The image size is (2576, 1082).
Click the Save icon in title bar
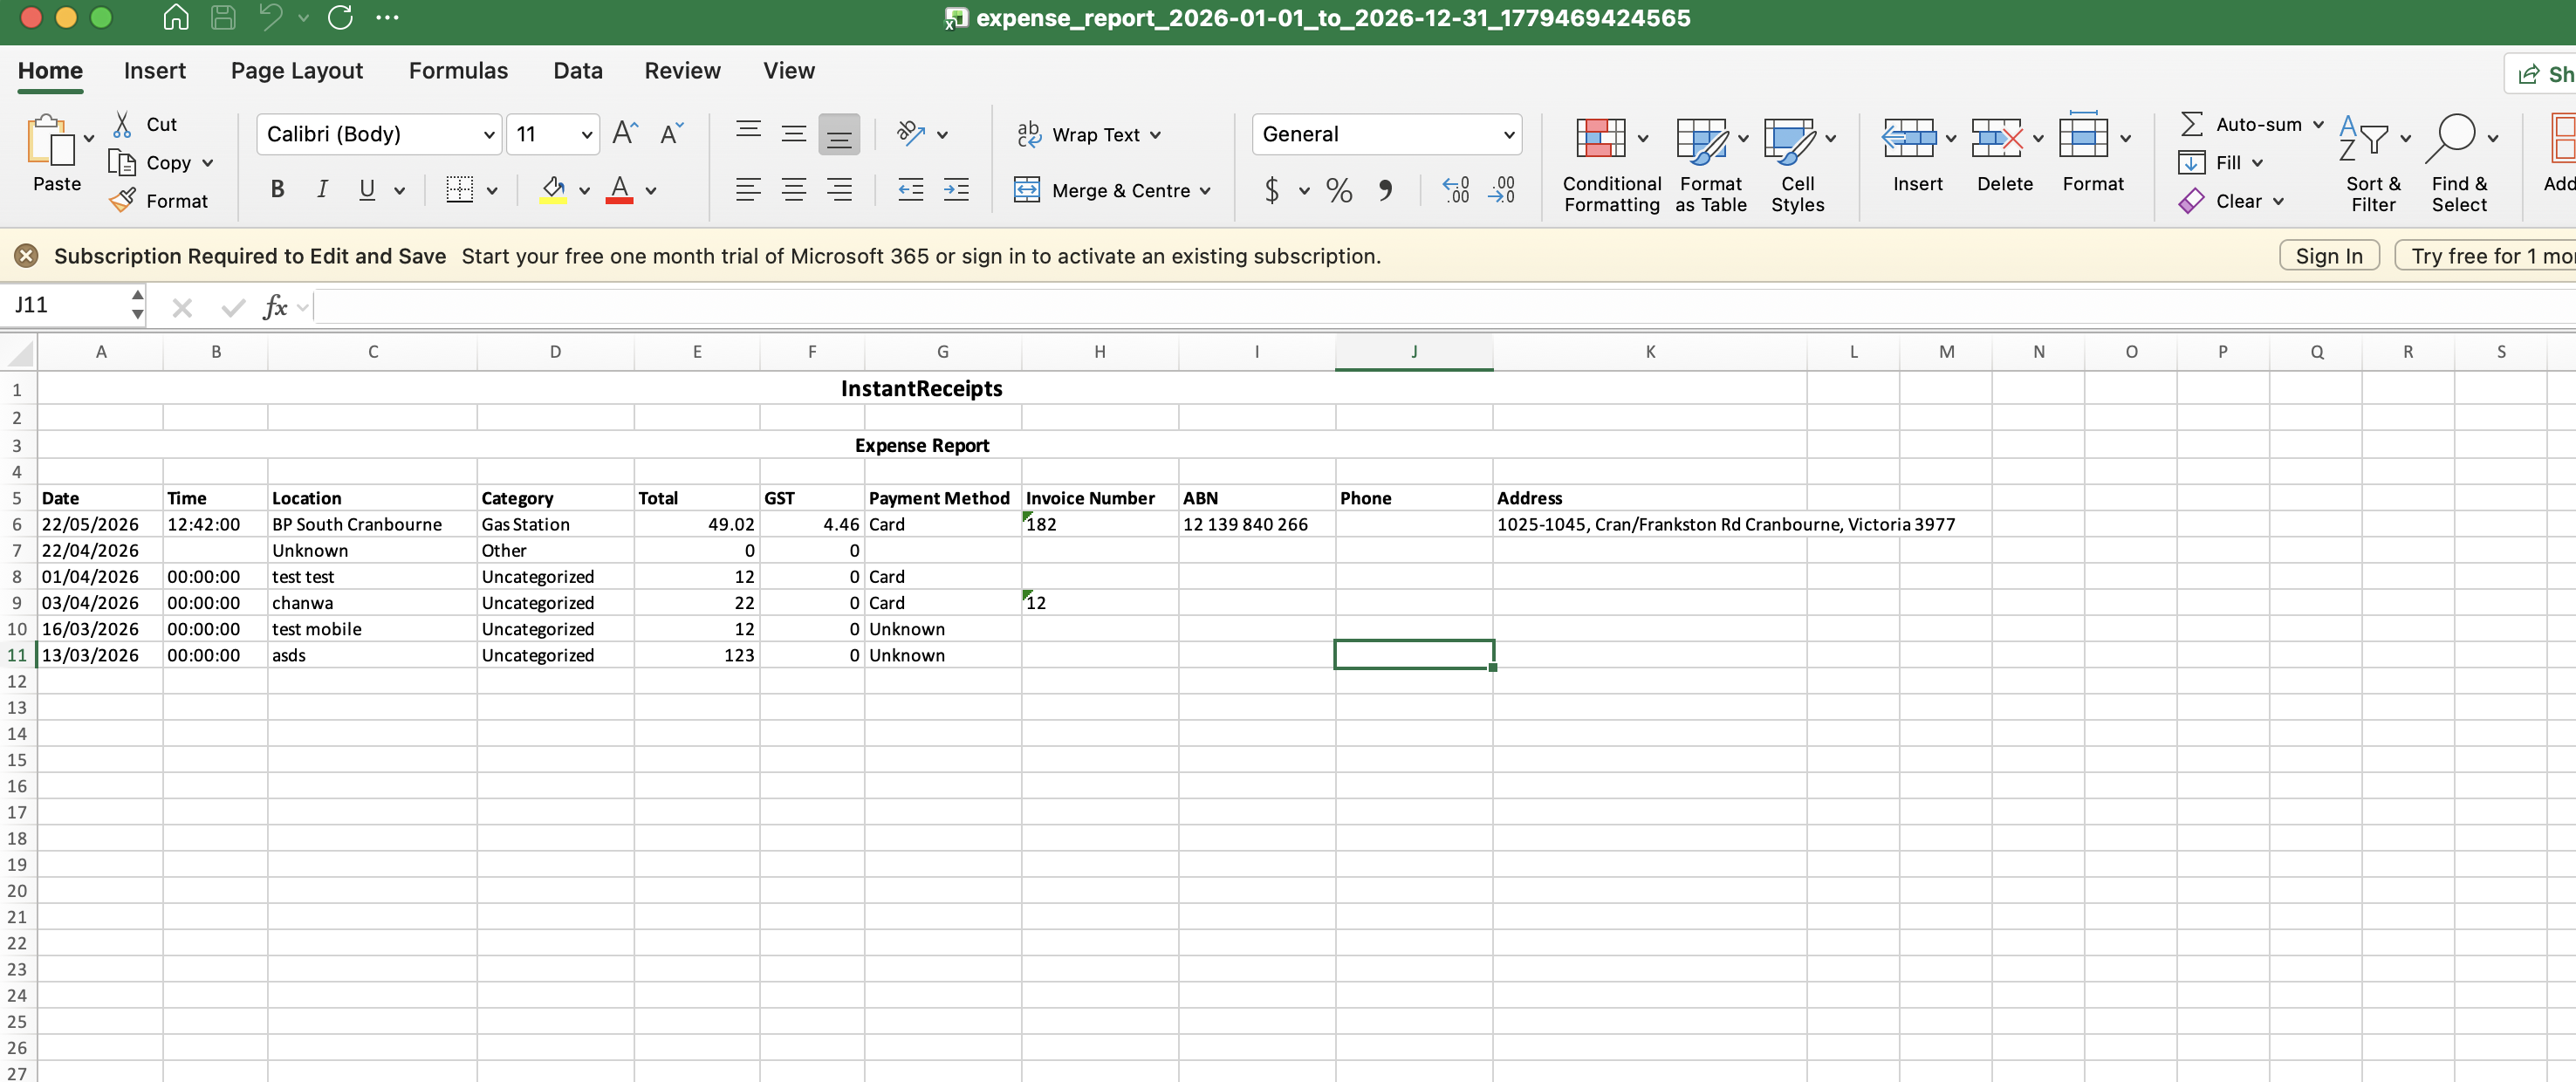point(223,18)
